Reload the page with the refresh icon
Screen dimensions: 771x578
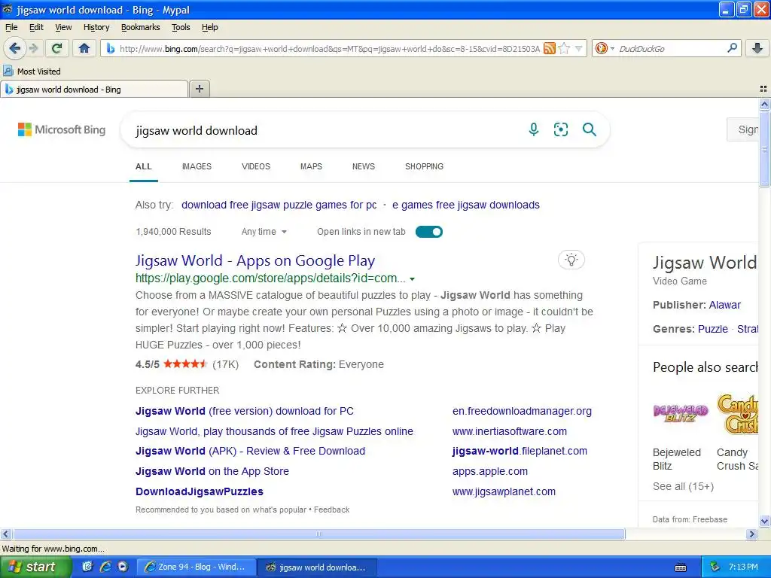point(57,48)
